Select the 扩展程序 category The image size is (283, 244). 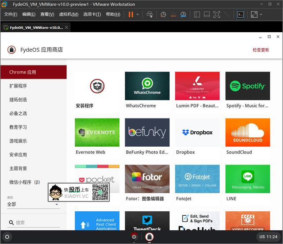pos(34,86)
